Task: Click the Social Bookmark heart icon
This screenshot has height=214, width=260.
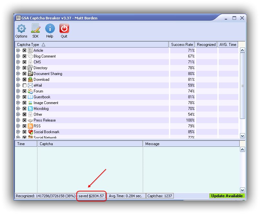Action: 30,132
